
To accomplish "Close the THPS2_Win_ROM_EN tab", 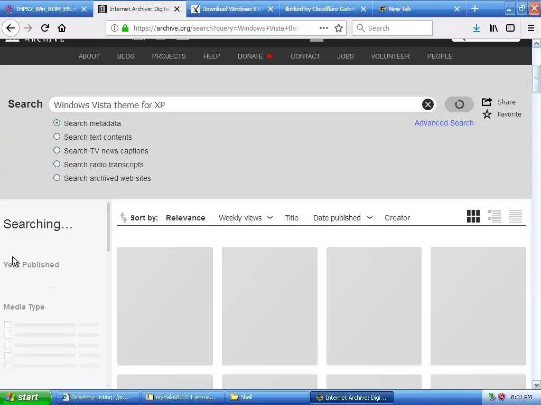I will tap(84, 9).
